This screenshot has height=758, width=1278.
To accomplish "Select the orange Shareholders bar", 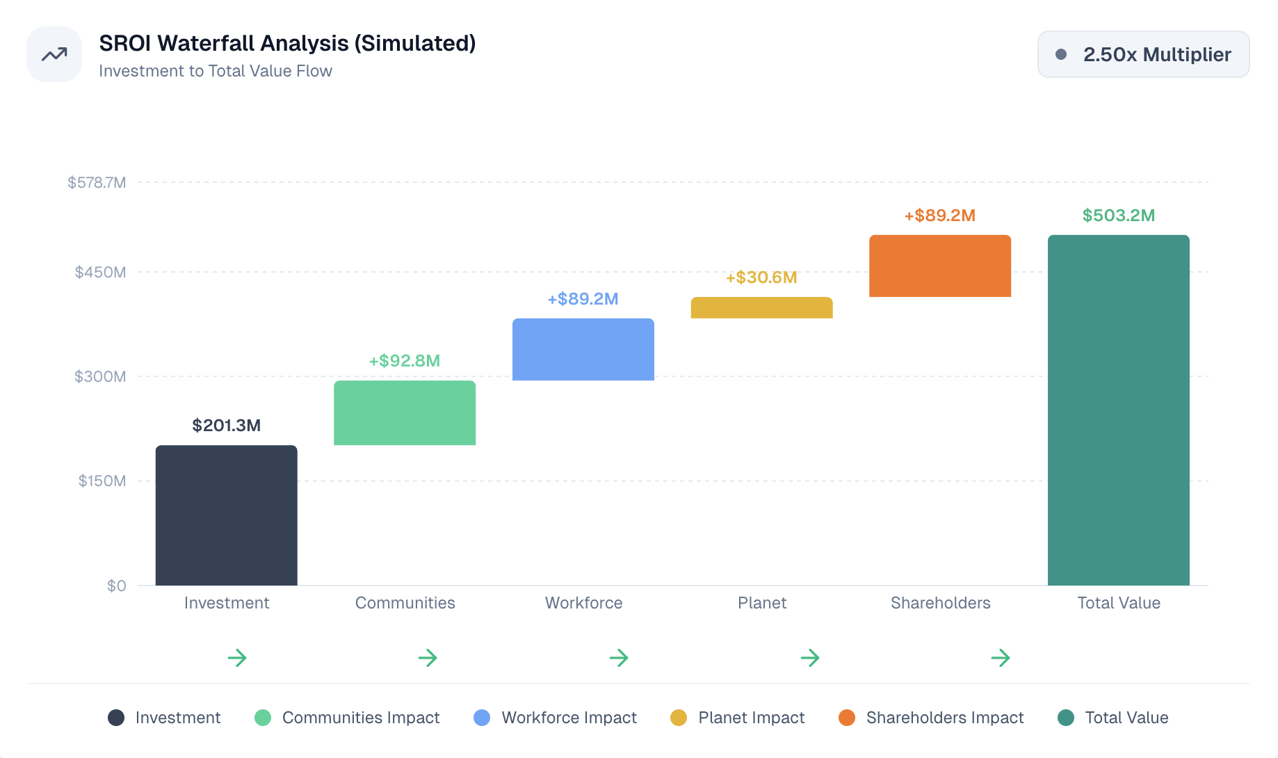I will point(940,266).
